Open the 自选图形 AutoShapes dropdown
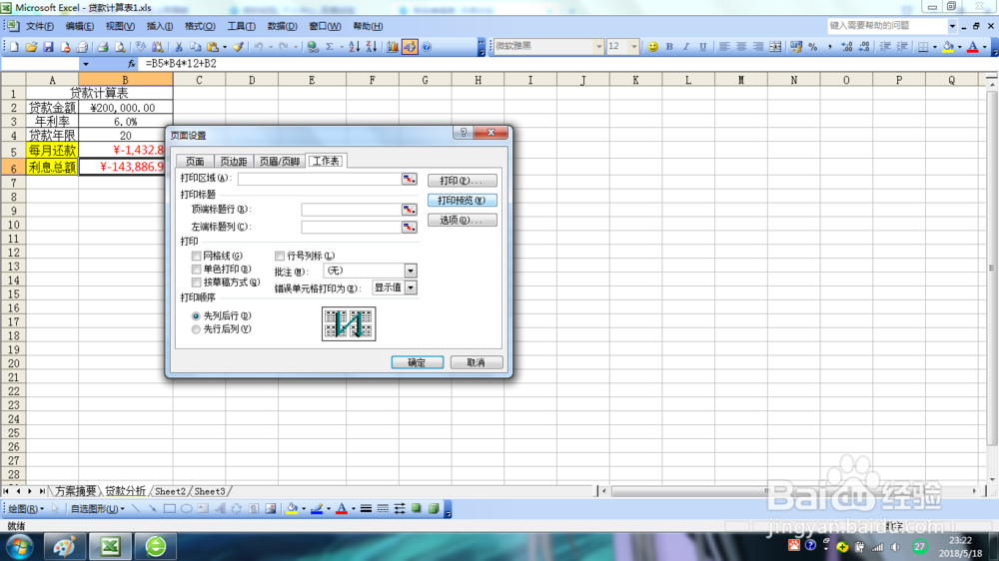Image resolution: width=999 pixels, height=561 pixels. (97, 509)
